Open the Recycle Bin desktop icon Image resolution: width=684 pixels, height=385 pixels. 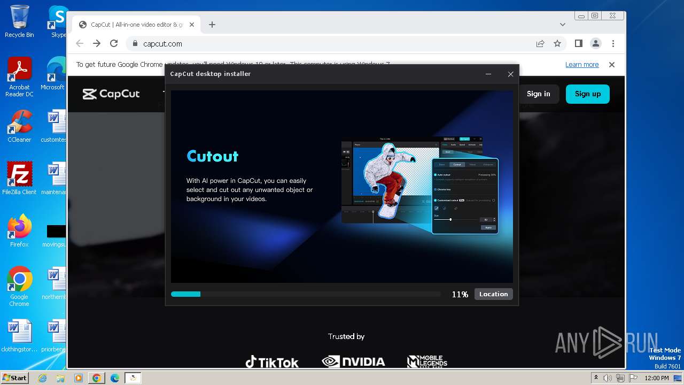coord(19,21)
